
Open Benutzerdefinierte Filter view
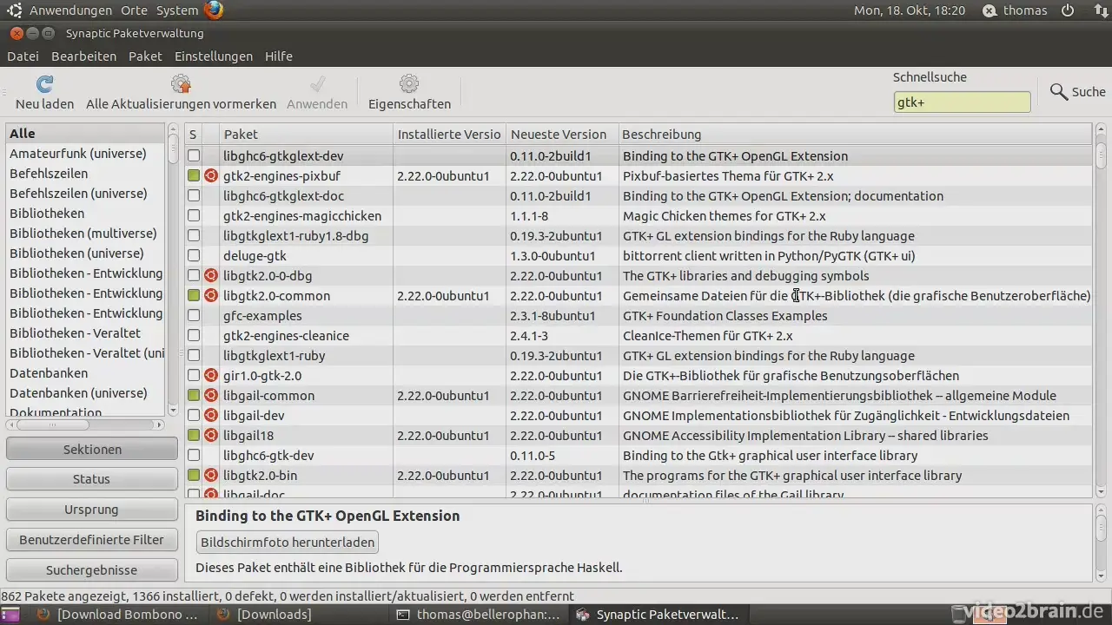[x=92, y=540]
